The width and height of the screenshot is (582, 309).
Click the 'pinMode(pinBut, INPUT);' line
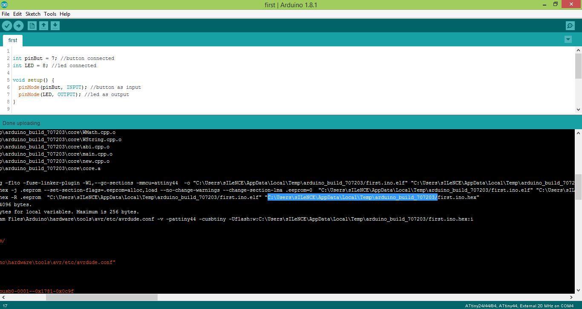tap(80, 87)
